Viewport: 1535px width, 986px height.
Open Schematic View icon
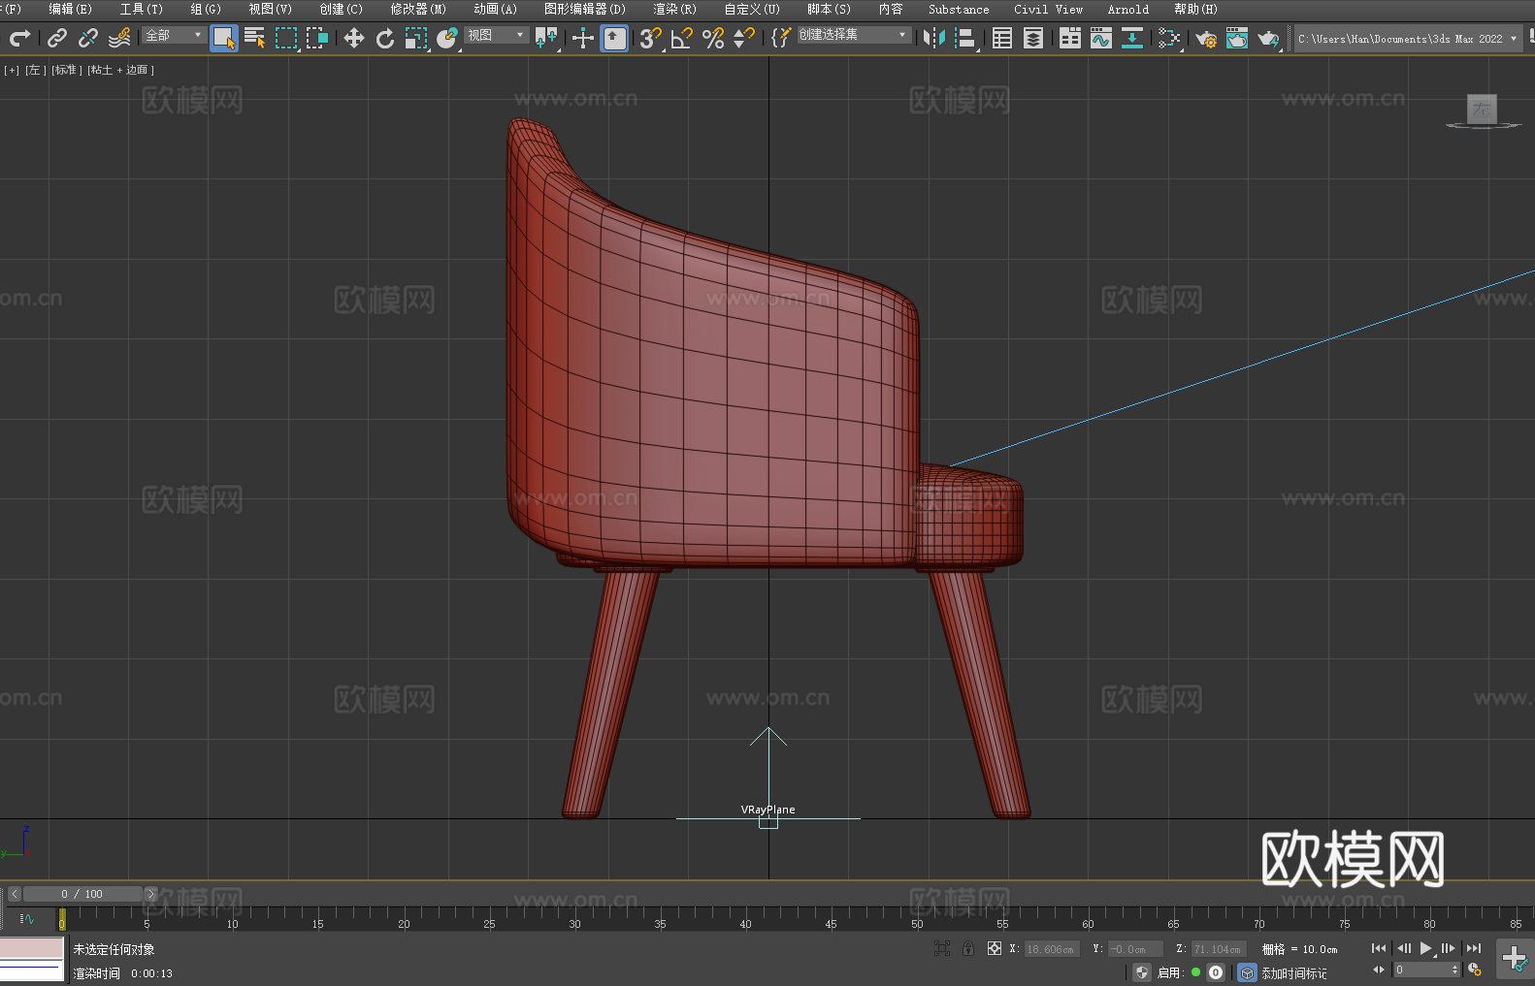coord(1169,38)
